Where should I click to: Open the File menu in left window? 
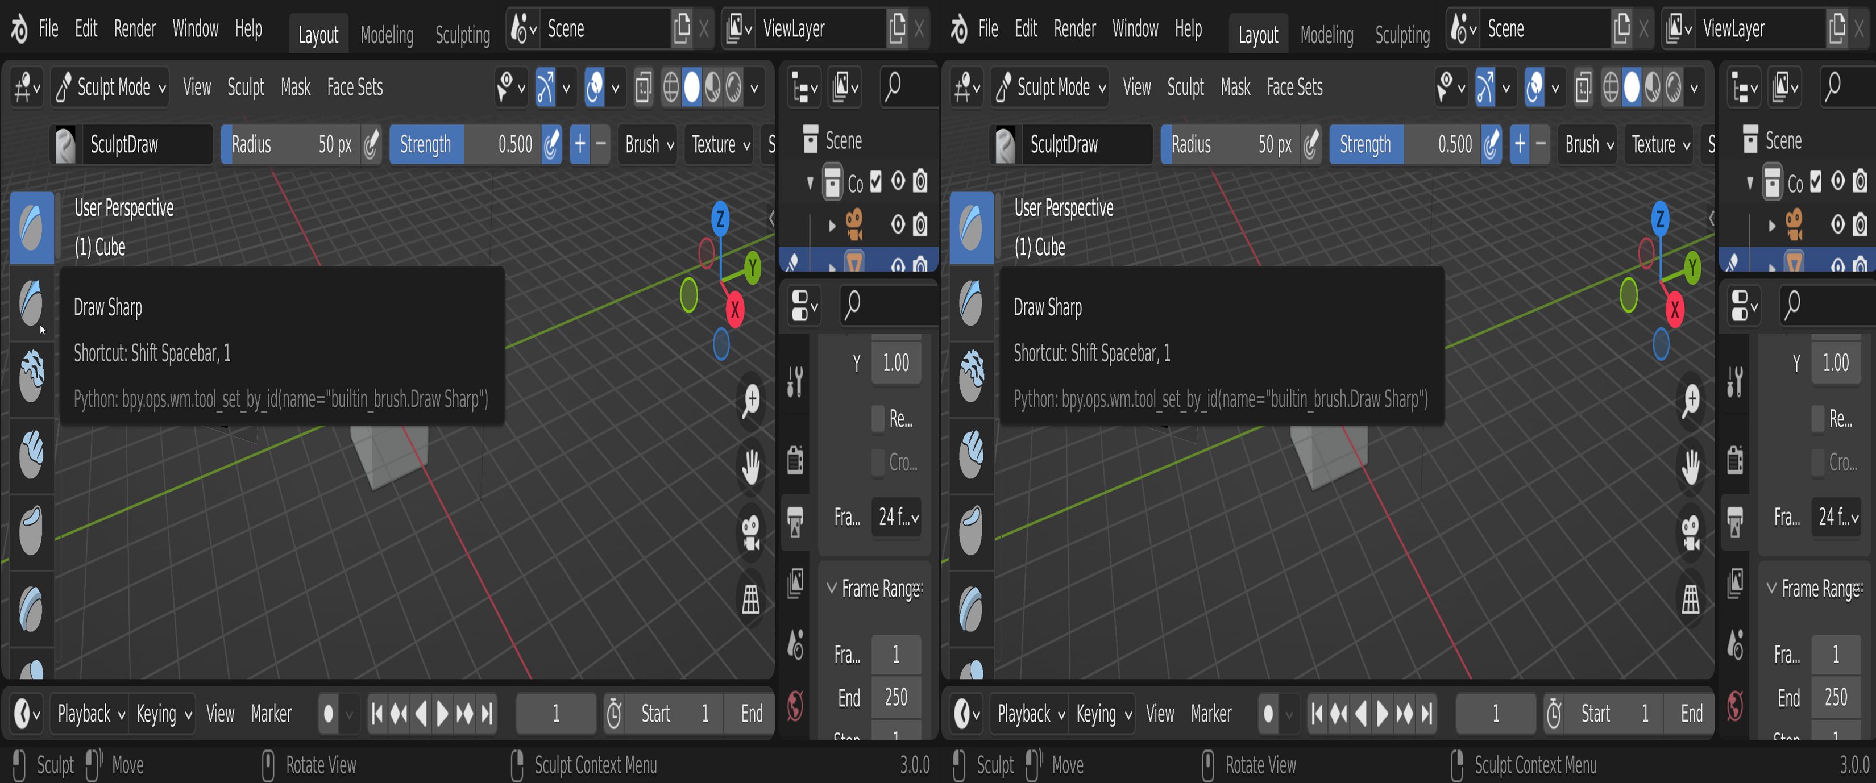tap(48, 29)
